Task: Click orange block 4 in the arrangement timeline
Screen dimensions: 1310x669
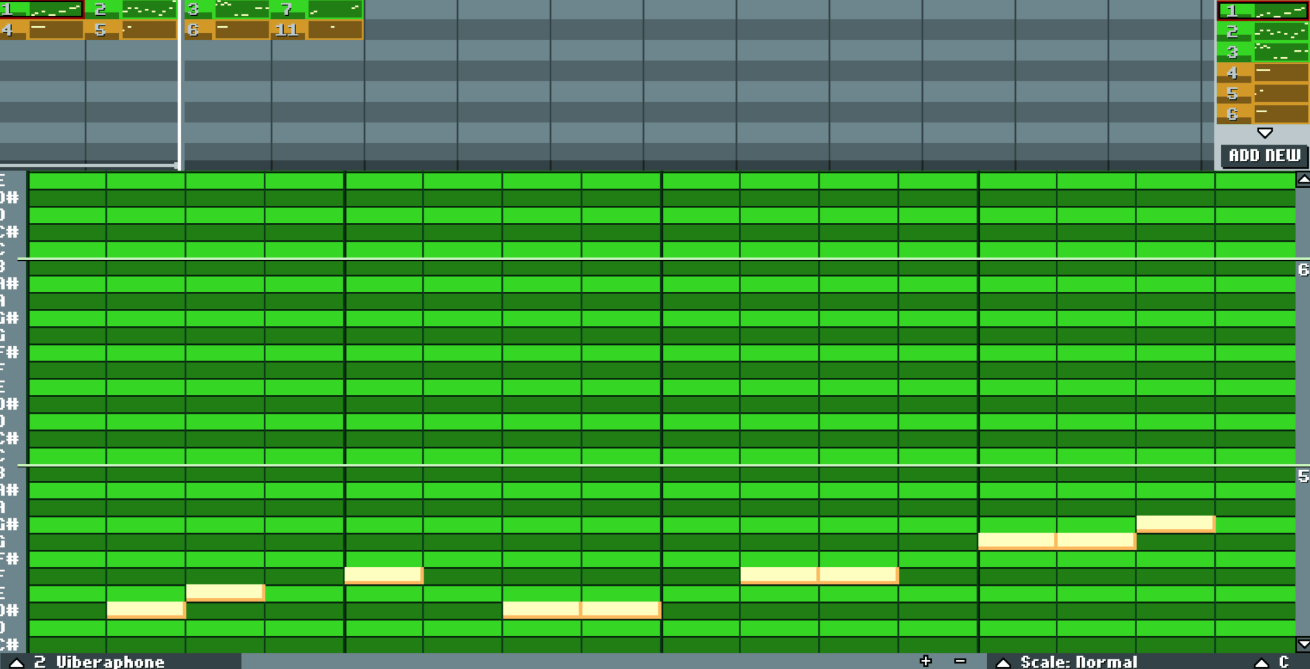Action: [x=41, y=30]
